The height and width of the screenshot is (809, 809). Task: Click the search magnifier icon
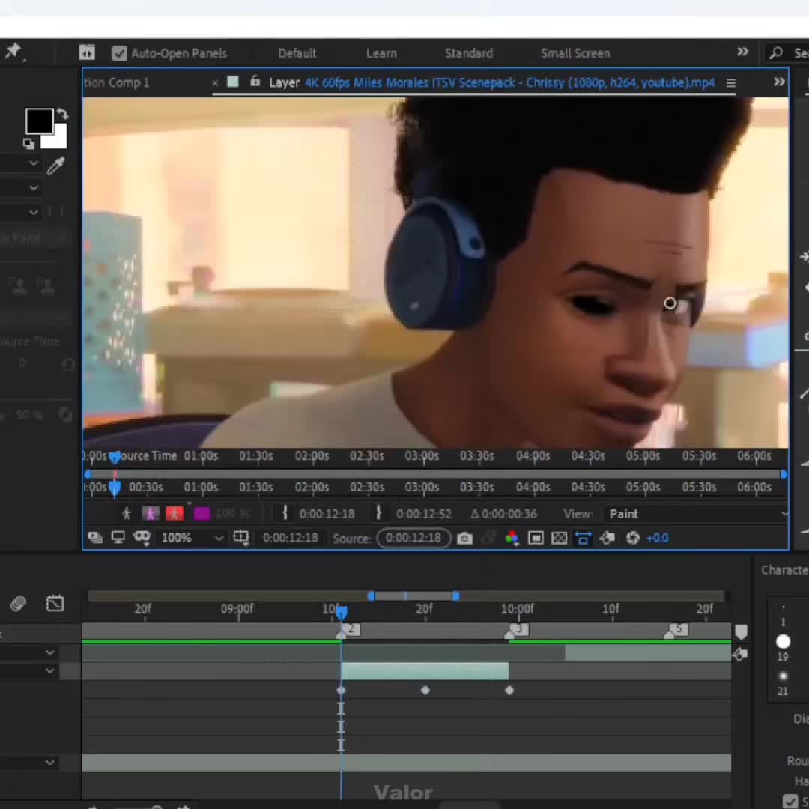775,52
